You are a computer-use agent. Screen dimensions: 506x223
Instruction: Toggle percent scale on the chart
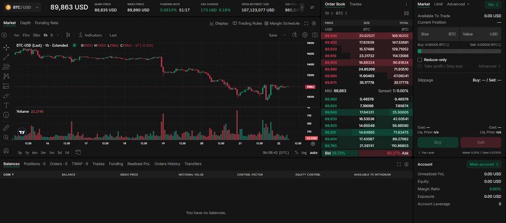[296, 153]
